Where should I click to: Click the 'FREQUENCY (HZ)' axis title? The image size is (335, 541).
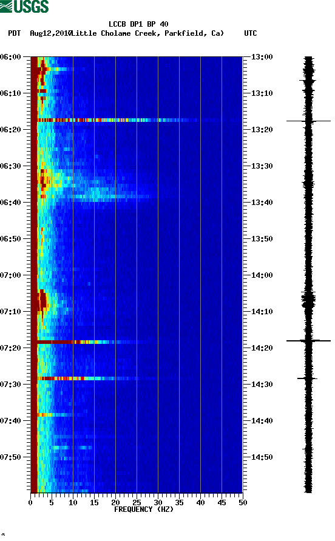pyautogui.click(x=144, y=509)
